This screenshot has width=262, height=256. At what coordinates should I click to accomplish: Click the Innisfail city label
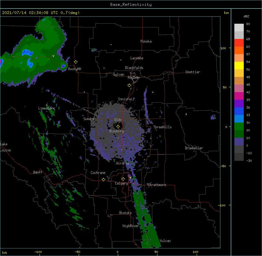[x=126, y=99]
